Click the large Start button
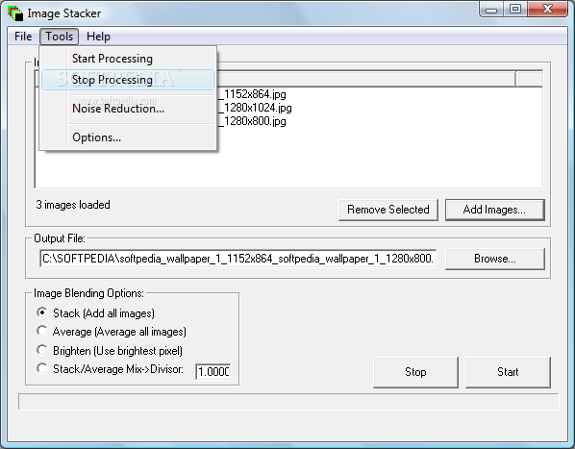 click(508, 372)
